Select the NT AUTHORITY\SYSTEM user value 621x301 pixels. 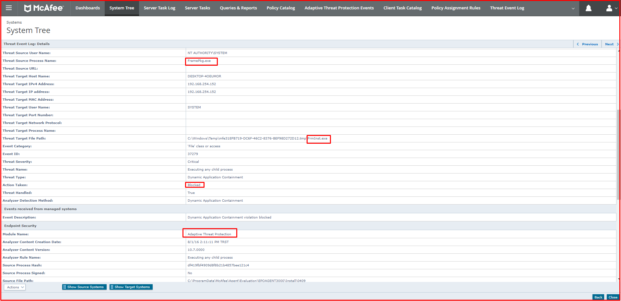tap(207, 53)
